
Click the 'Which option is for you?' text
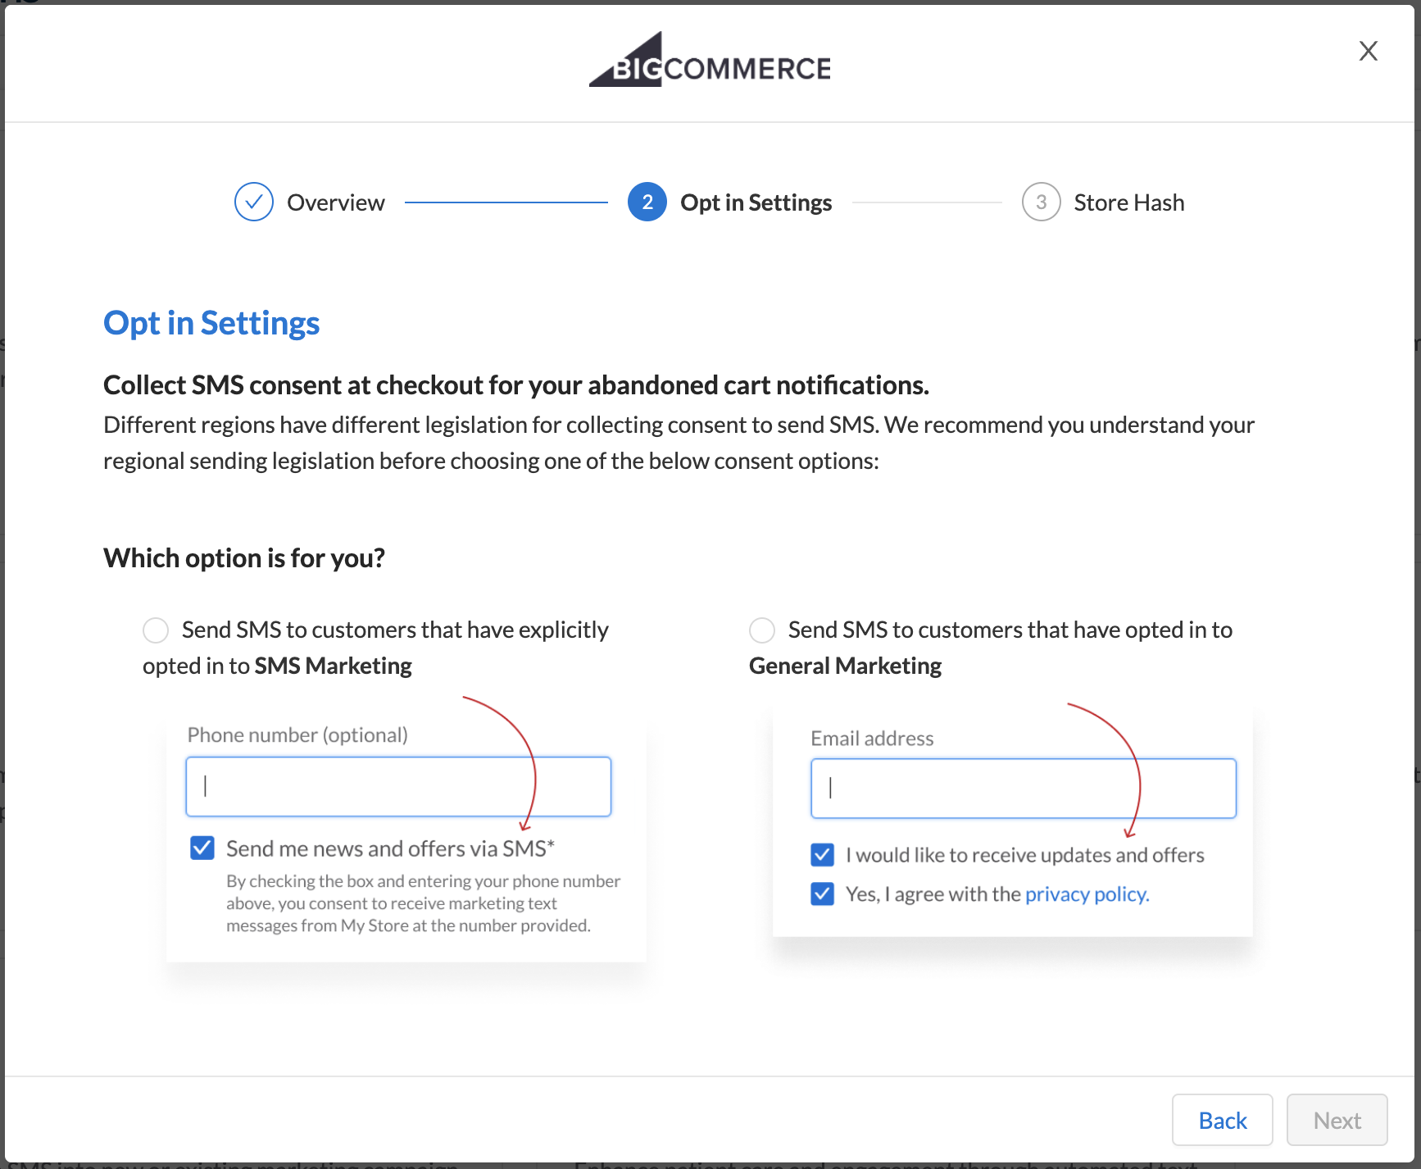pyautogui.click(x=244, y=558)
